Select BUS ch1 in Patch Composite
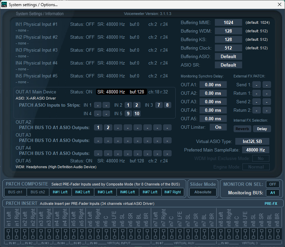 (15, 192)
